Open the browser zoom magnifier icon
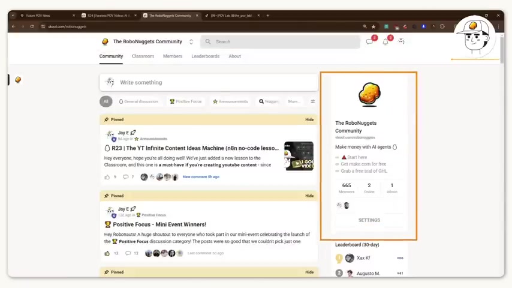This screenshot has height=288, width=512. (x=365, y=26)
